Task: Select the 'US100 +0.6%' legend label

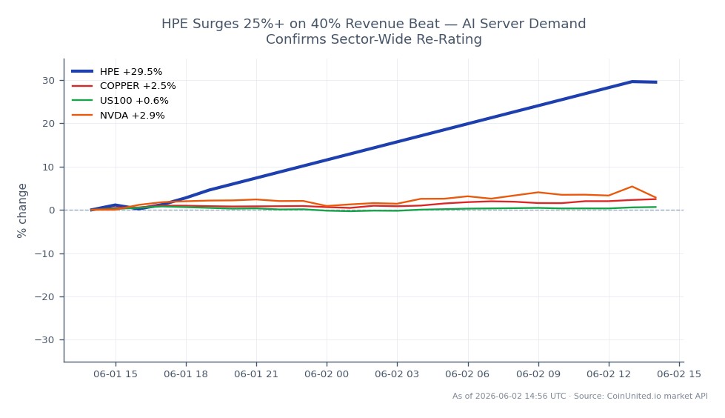Action: pyautogui.click(x=134, y=101)
